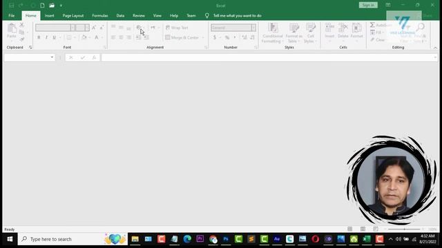Click the Orientation text angle icon
Viewport: 442px width, 248px height.
click(x=139, y=28)
